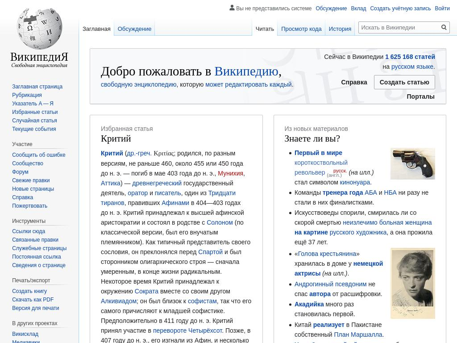Image resolution: width=457 pixels, height=343 pixels.
Task: Click 'тренера года' bold link
Action: click(343, 192)
